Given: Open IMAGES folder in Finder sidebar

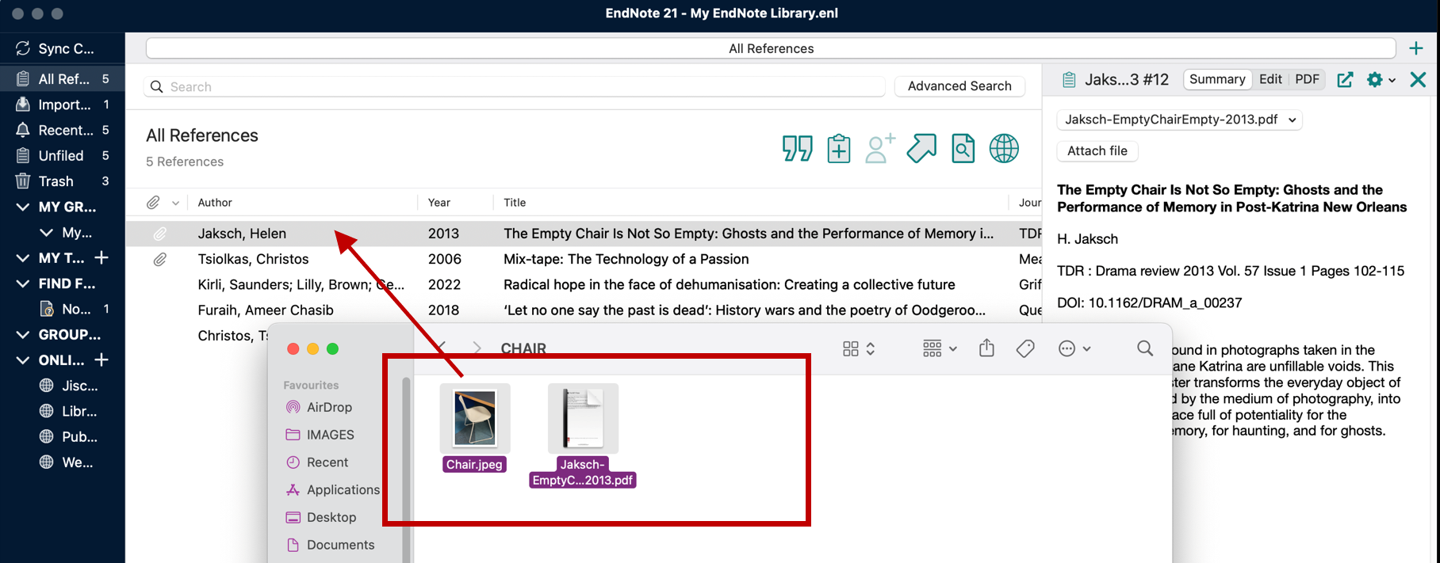Looking at the screenshot, I should coord(320,435).
